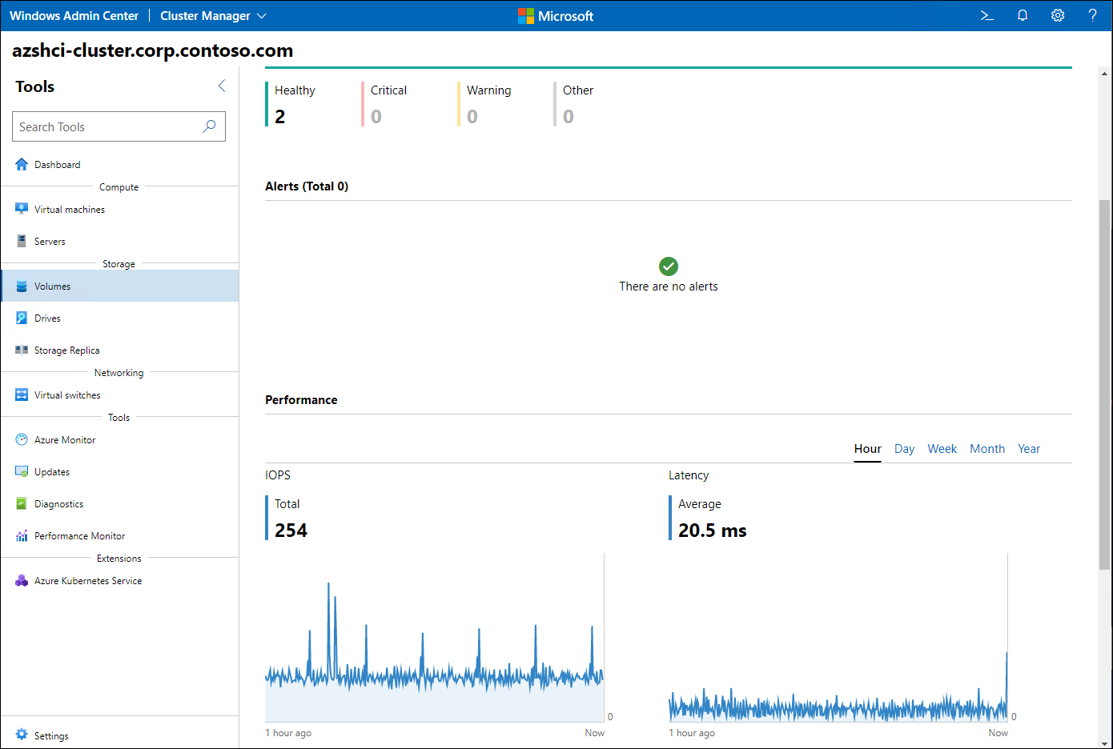Open the Azure Kubernetes Service label
The height and width of the screenshot is (749, 1113).
click(88, 581)
